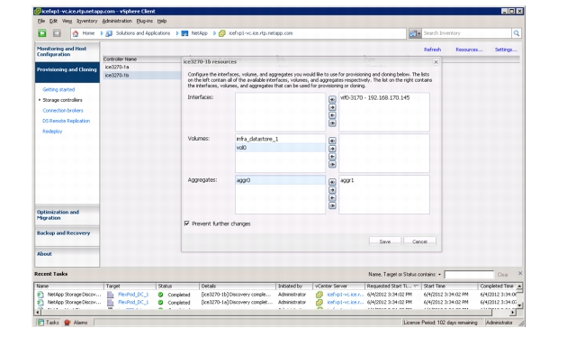Click green Completed status icon in ice3270-1b row
Screen dimensions: 576x337
161,295
